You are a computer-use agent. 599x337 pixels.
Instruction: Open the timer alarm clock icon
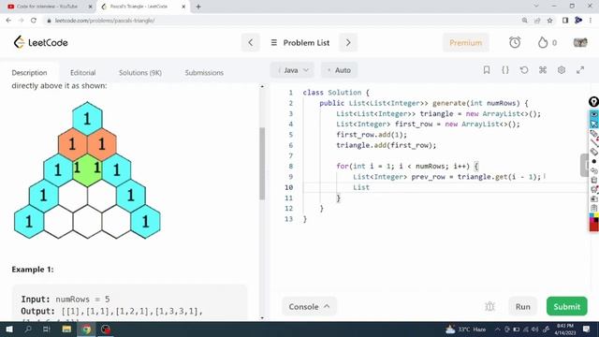(x=515, y=42)
